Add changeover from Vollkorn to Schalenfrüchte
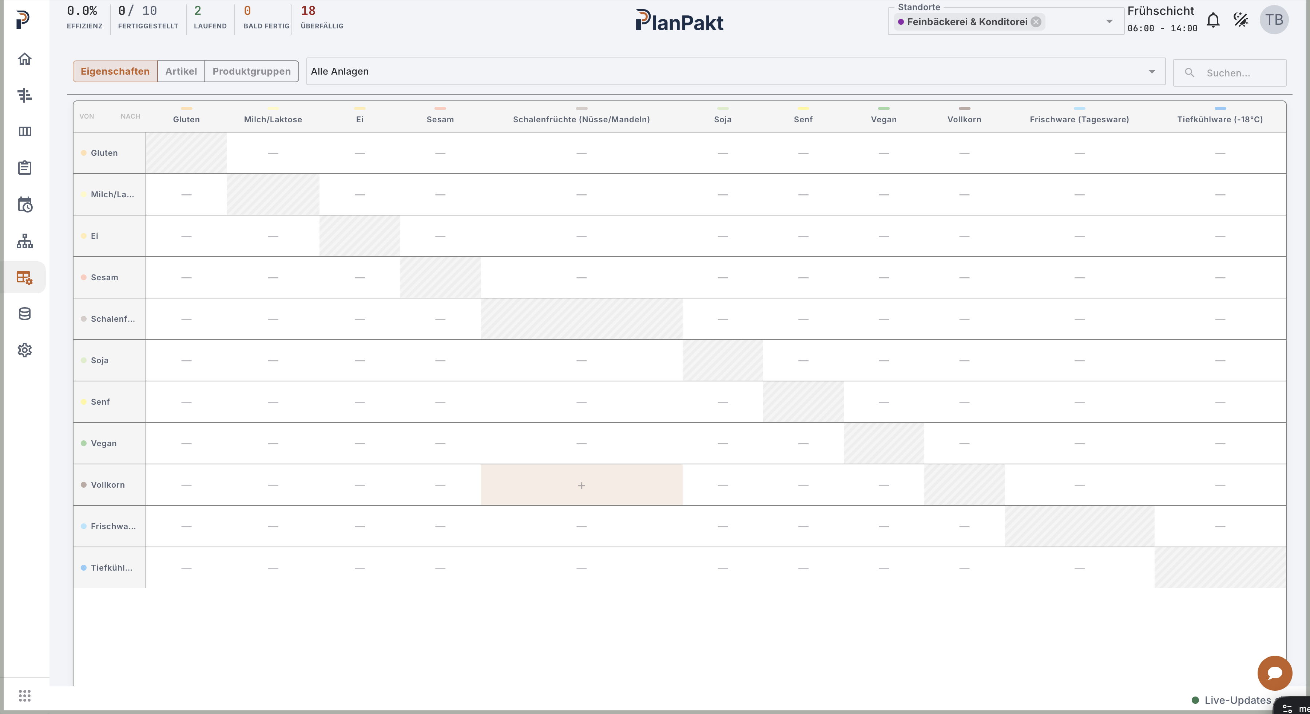The width and height of the screenshot is (1310, 714). (581, 485)
